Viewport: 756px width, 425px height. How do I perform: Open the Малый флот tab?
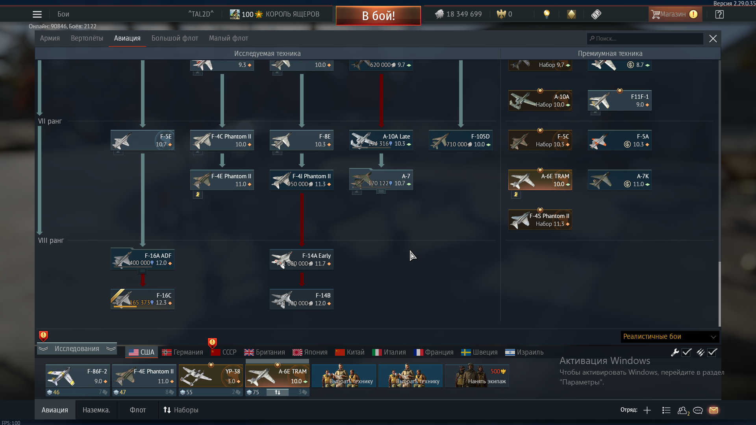pos(229,38)
